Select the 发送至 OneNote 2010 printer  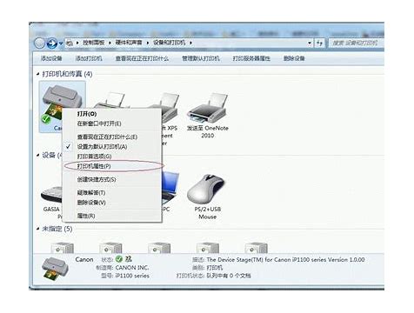point(207,115)
